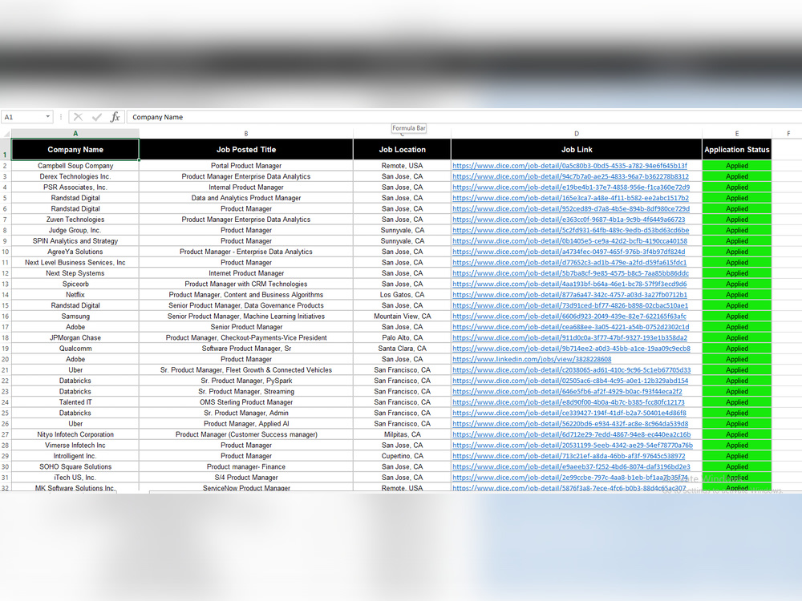The width and height of the screenshot is (802, 601).
Task: Open the Derex Technologies job link
Action: click(x=570, y=176)
